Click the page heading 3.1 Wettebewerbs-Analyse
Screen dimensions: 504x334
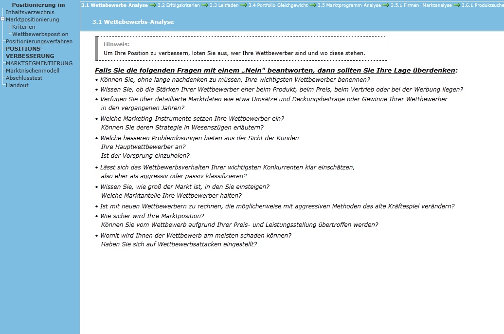point(133,22)
